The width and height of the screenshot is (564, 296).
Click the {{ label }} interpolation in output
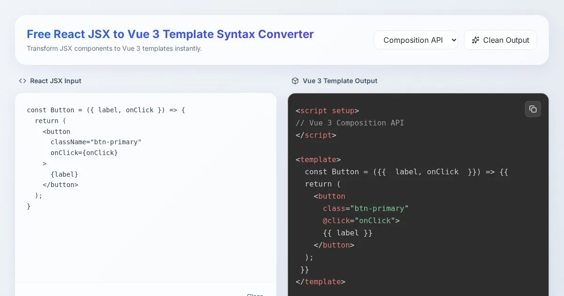(x=347, y=233)
